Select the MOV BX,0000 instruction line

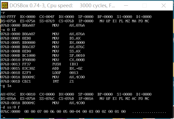coord(43,43)
